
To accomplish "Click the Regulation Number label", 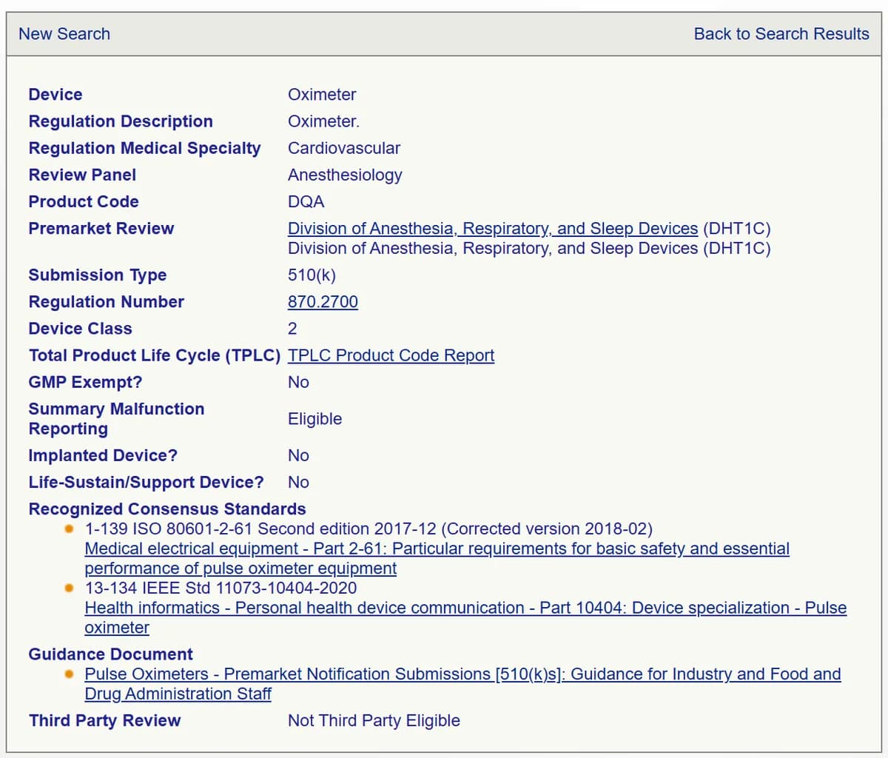I will (107, 302).
